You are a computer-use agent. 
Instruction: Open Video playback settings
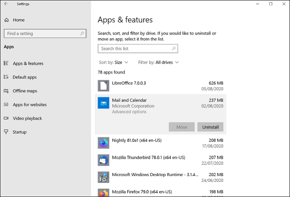[27, 119]
